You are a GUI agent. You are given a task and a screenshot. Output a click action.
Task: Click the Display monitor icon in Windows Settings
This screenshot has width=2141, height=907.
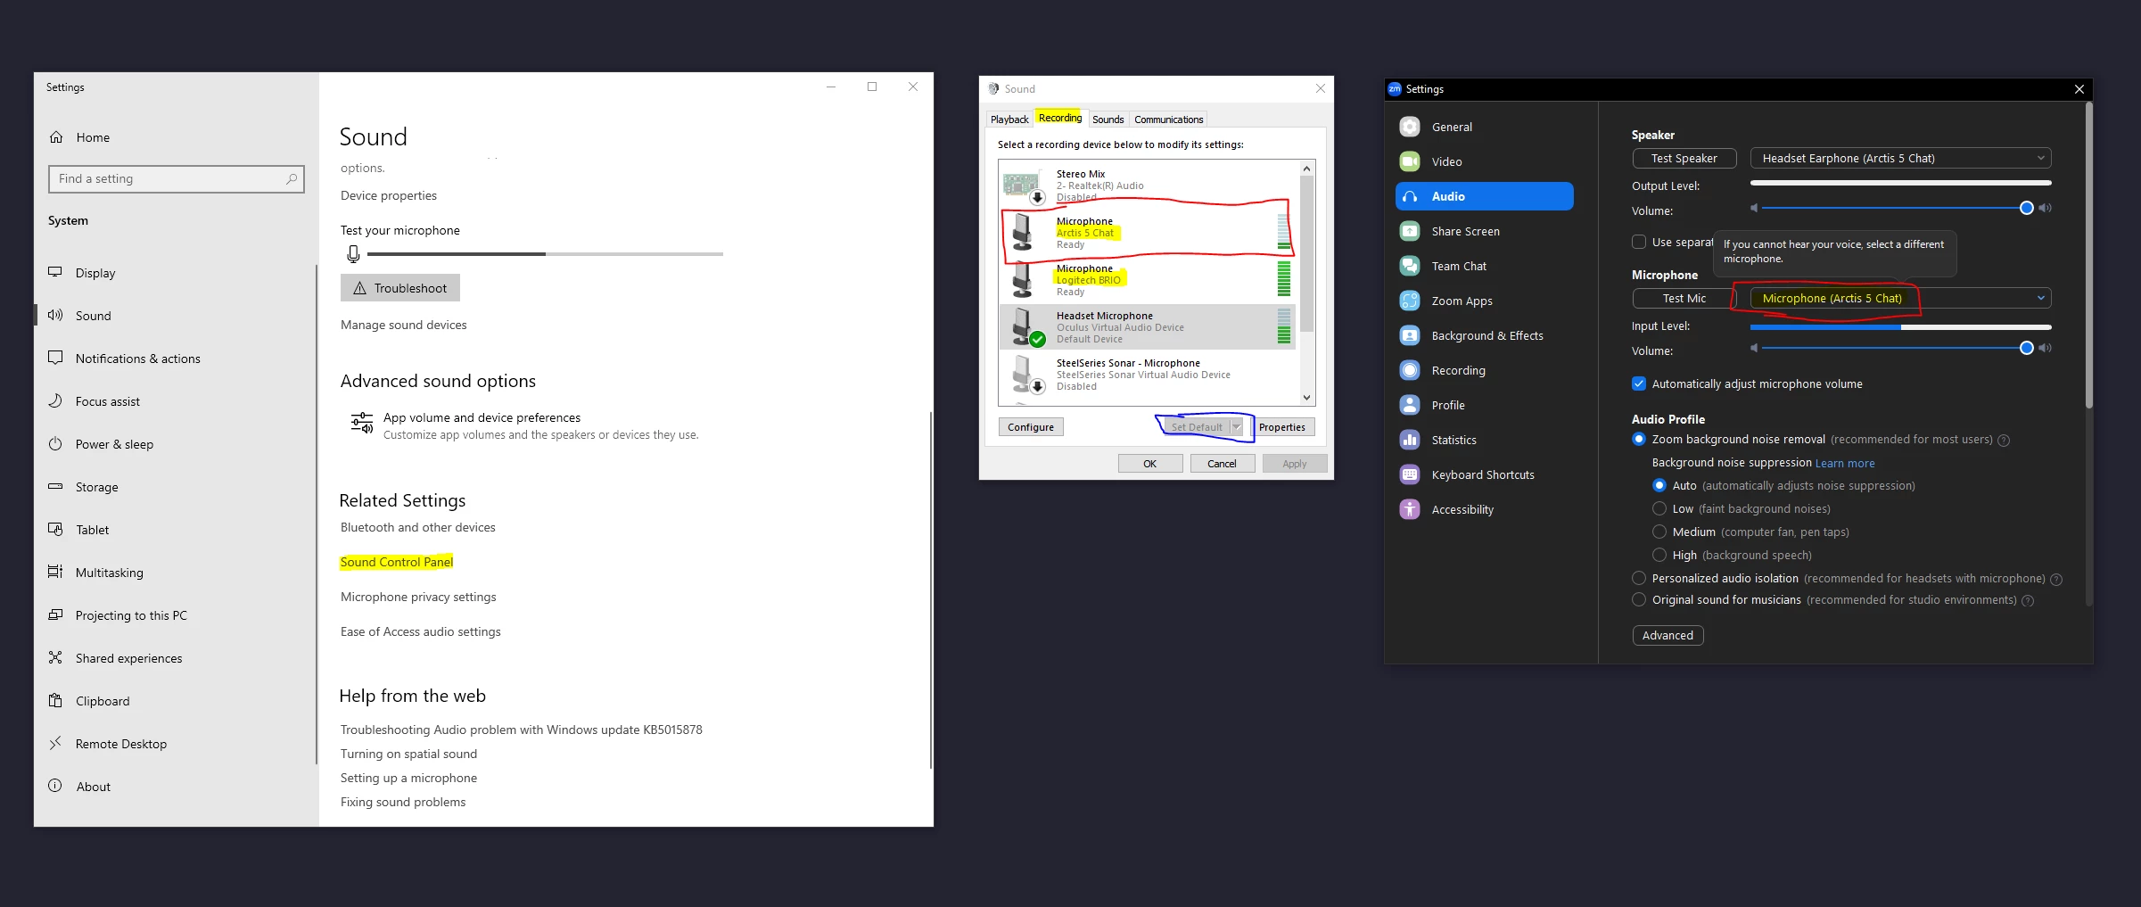(x=55, y=272)
